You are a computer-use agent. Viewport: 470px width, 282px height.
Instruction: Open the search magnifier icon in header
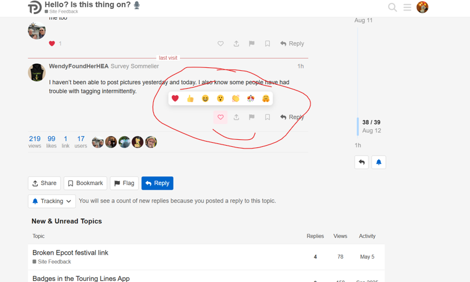(392, 7)
